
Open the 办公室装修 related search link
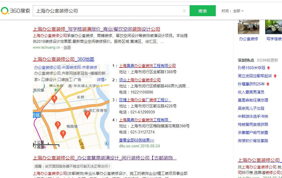point(249,39)
